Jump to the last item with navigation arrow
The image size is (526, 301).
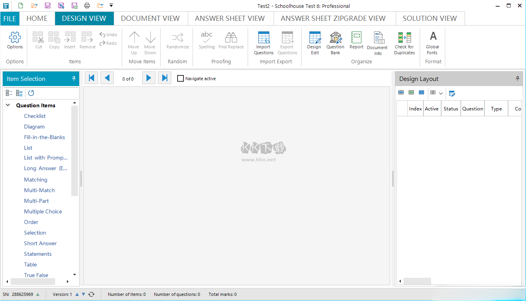pyautogui.click(x=165, y=78)
